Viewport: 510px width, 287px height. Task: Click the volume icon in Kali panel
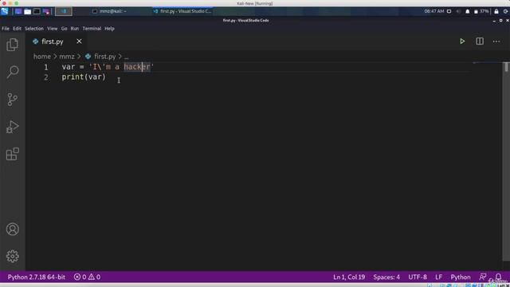click(458, 11)
